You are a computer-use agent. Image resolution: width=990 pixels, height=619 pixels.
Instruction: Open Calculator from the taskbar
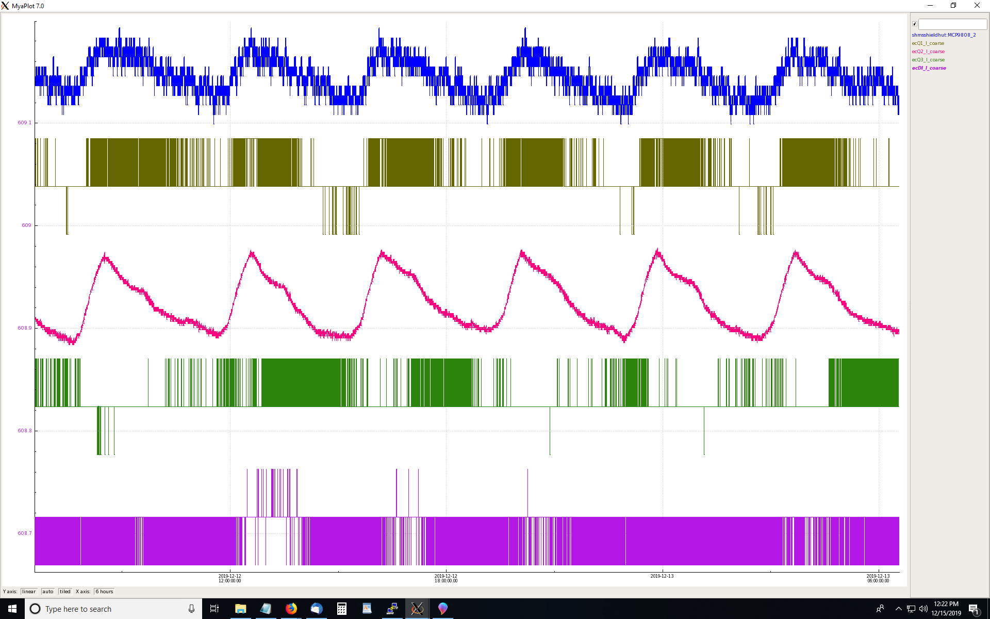(341, 609)
